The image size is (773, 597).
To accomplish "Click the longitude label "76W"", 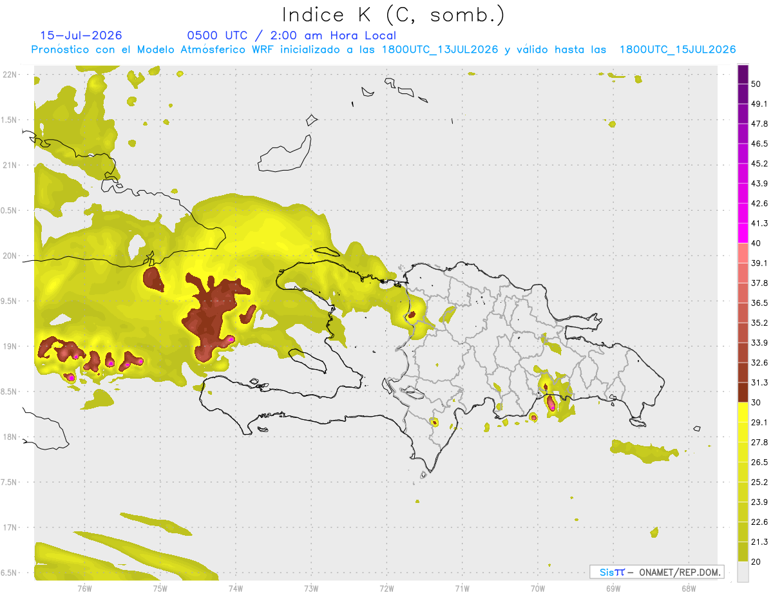I will [x=84, y=589].
